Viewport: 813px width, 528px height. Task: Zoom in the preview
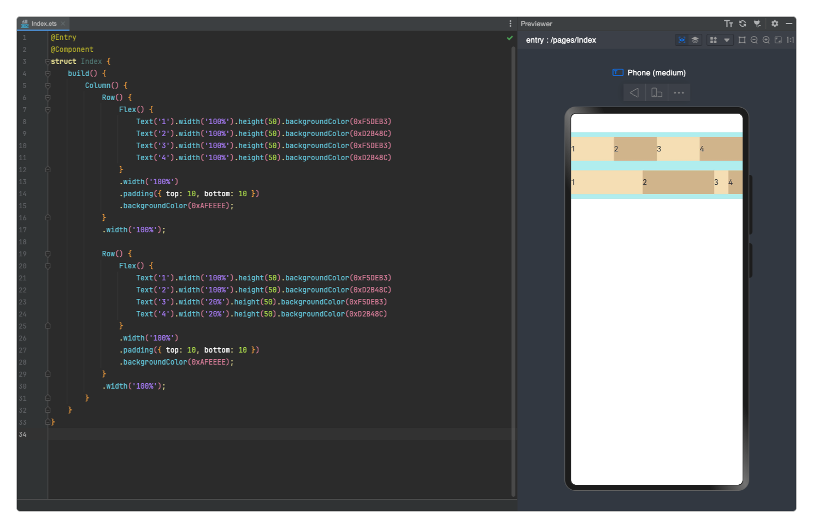[766, 40]
